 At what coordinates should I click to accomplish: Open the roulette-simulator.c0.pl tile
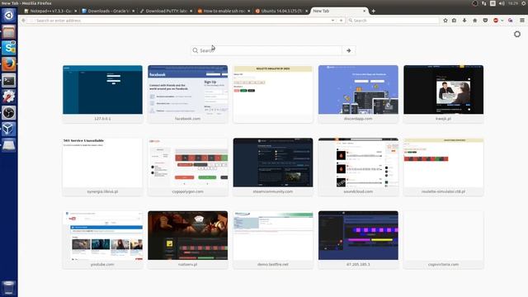(x=443, y=167)
